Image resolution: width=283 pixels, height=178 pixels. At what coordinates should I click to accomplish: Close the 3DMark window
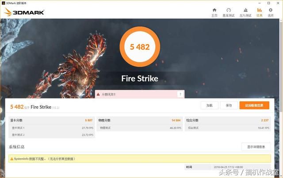click(278, 3)
